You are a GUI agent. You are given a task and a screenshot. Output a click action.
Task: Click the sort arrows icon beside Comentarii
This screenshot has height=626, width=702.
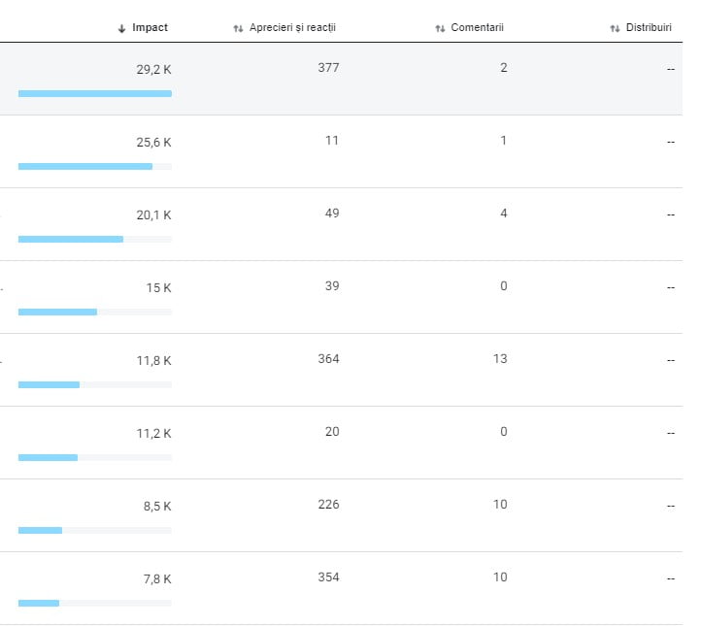coord(440,28)
